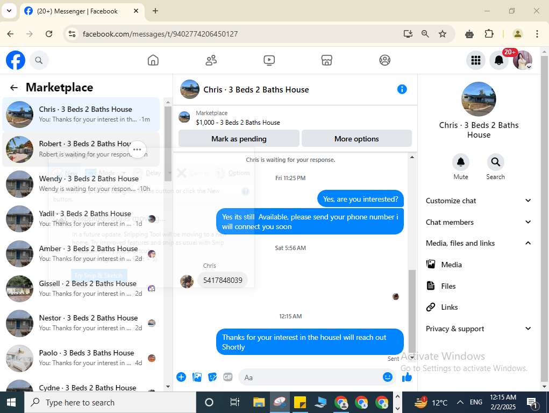Click the address bar URL
Viewport: 549px width, 413px height.
[x=160, y=34]
